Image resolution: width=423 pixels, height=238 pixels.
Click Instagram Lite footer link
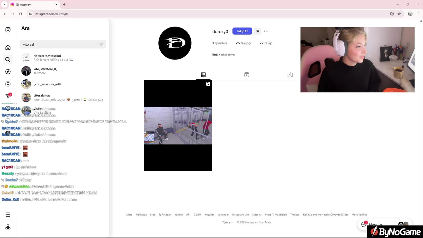coord(241,215)
